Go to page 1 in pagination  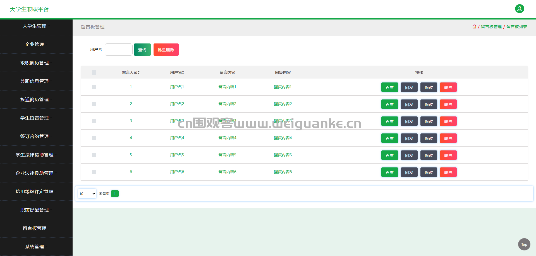pos(115,194)
